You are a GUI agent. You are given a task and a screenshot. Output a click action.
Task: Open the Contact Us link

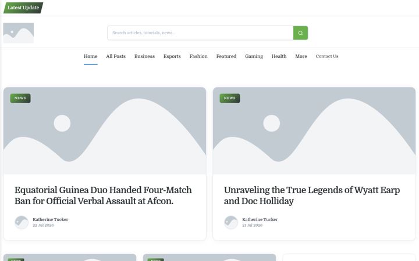click(x=327, y=56)
